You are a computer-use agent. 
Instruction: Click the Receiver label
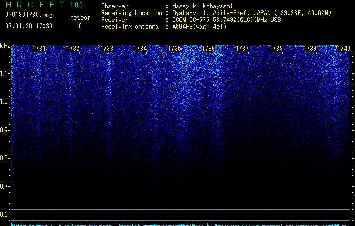(115, 20)
